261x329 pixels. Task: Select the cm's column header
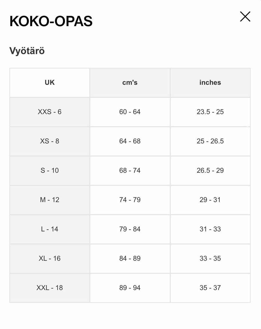(130, 83)
